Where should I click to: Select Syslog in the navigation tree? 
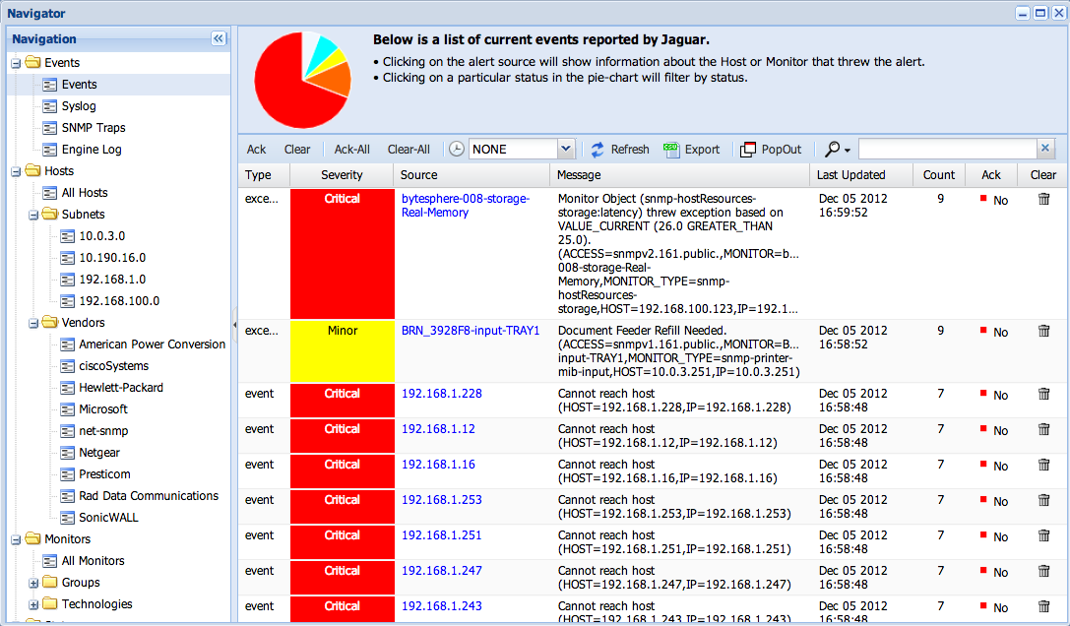point(79,106)
